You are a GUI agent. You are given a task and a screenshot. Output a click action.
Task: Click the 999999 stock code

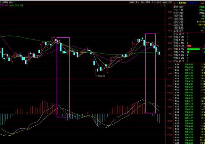[182, 2]
